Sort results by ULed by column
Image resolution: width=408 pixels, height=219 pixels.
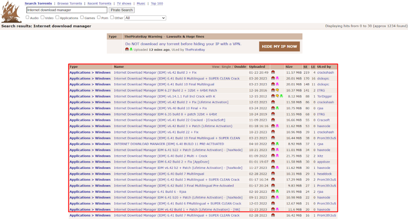click(324, 67)
